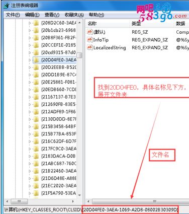Click folder icon of {20CCEF1E-0185 key
Screen dimensions: 189x214
click(x=36, y=45)
